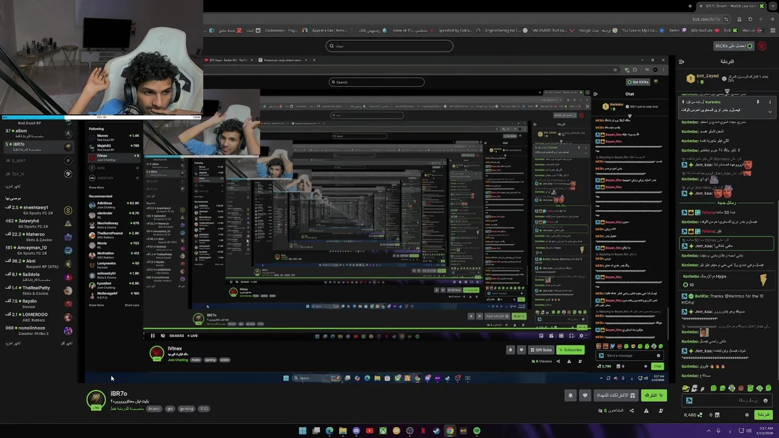Viewport: 779px width, 438px height.
Task: Click the Kick search bar at top
Action: click(389, 46)
